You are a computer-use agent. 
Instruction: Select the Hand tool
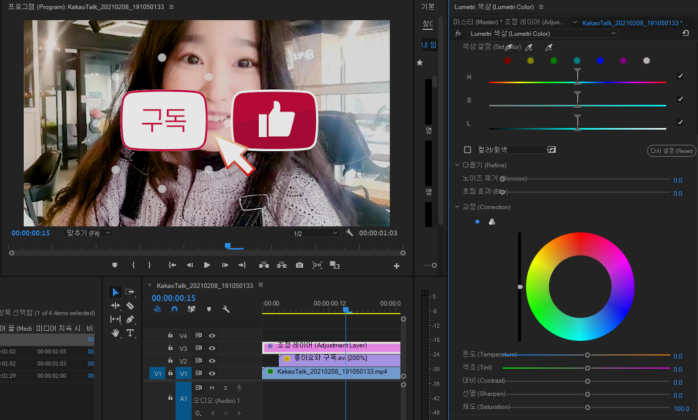115,332
